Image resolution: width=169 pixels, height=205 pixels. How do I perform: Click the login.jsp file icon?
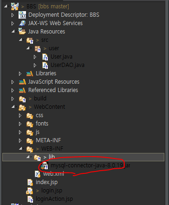pos(30,191)
